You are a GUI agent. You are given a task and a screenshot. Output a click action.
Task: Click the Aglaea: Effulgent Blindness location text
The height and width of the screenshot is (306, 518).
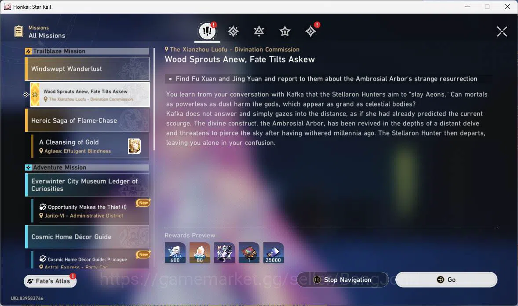[x=78, y=151]
